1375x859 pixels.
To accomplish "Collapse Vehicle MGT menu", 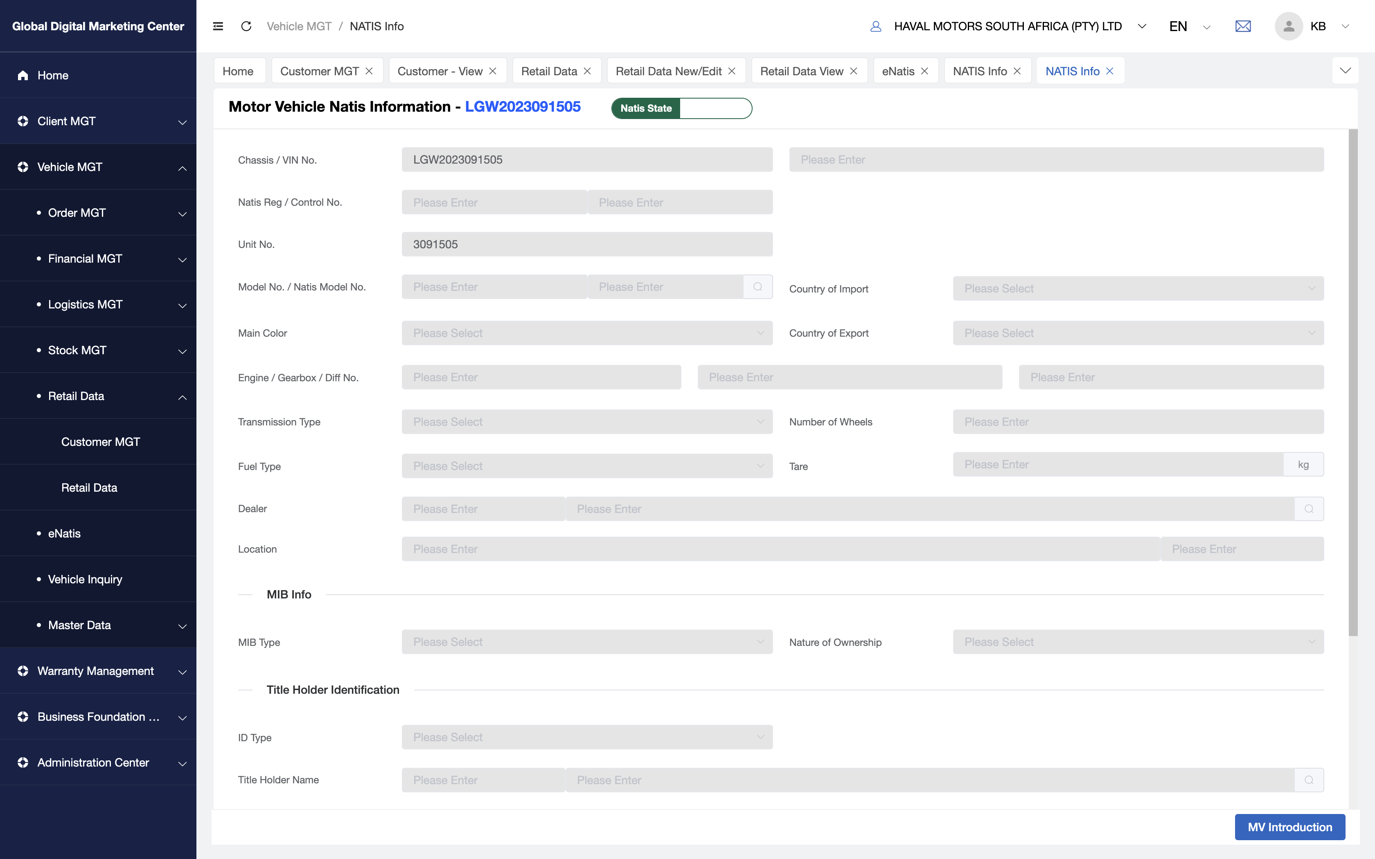I will (x=183, y=168).
